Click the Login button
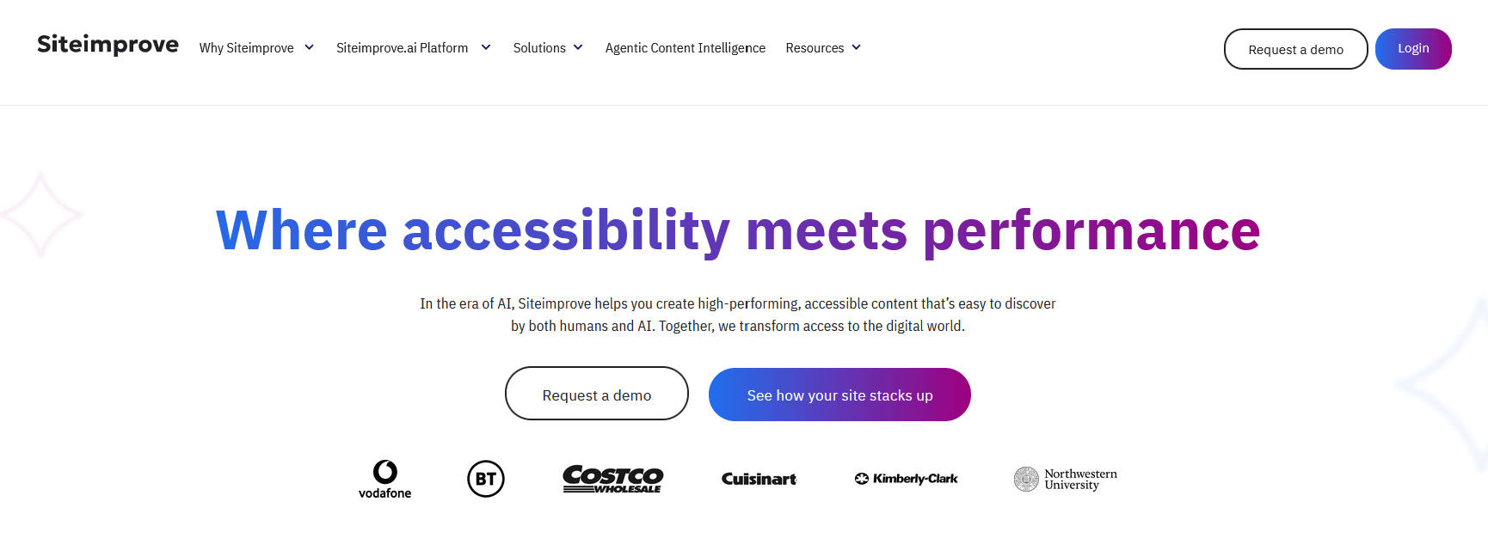 coord(1413,48)
